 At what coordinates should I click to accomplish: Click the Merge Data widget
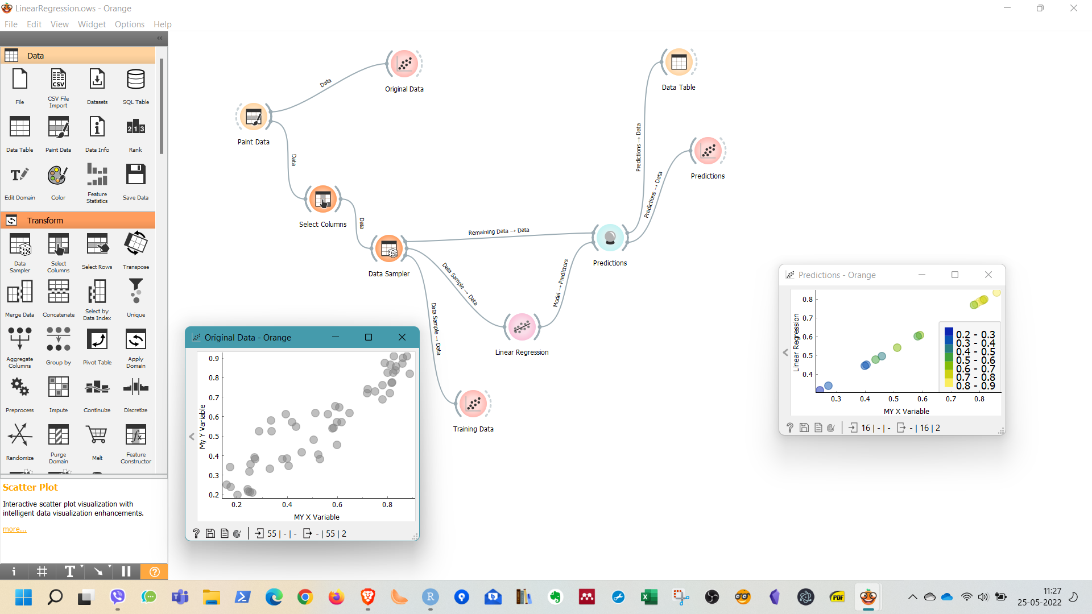click(x=20, y=299)
